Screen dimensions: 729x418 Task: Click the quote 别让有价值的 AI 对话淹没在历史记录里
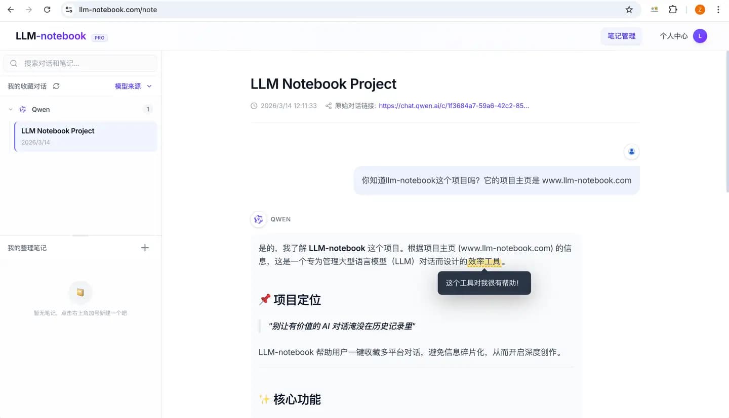342,326
